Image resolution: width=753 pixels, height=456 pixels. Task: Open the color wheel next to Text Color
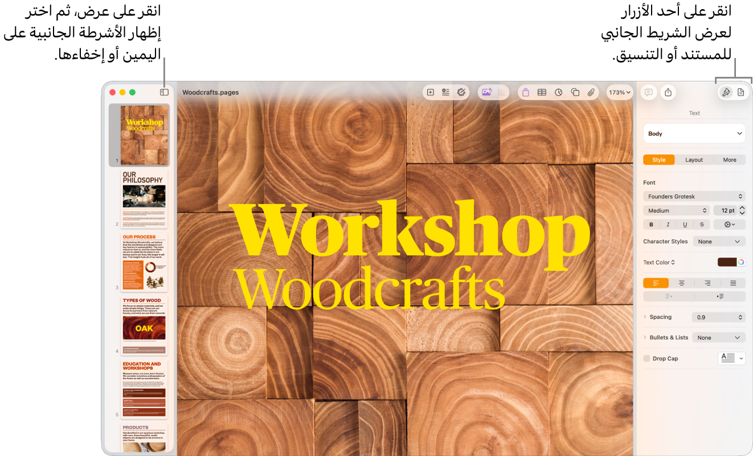[741, 262]
